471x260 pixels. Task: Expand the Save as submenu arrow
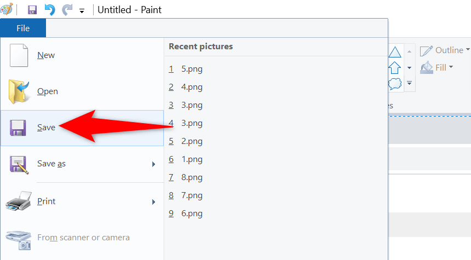154,164
